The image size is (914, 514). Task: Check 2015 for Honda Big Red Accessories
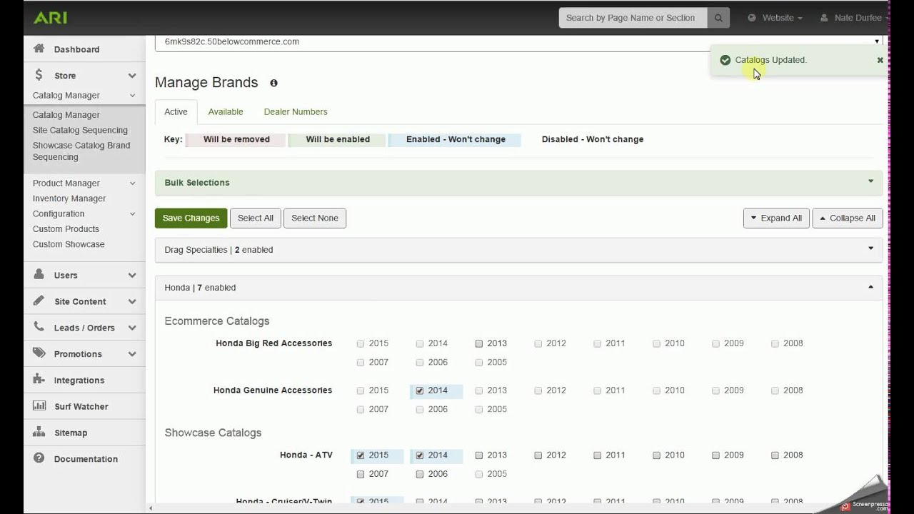point(361,343)
